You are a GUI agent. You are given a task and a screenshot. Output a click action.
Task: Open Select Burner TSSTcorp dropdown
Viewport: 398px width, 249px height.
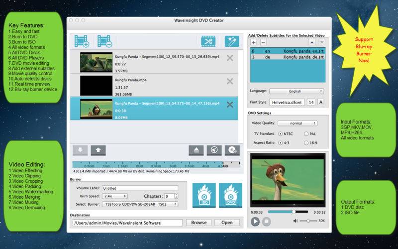coord(140,204)
